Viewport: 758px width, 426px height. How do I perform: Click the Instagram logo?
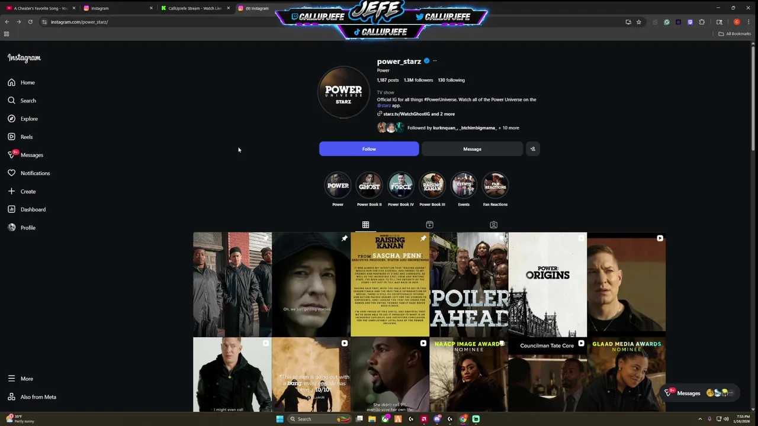[24, 58]
